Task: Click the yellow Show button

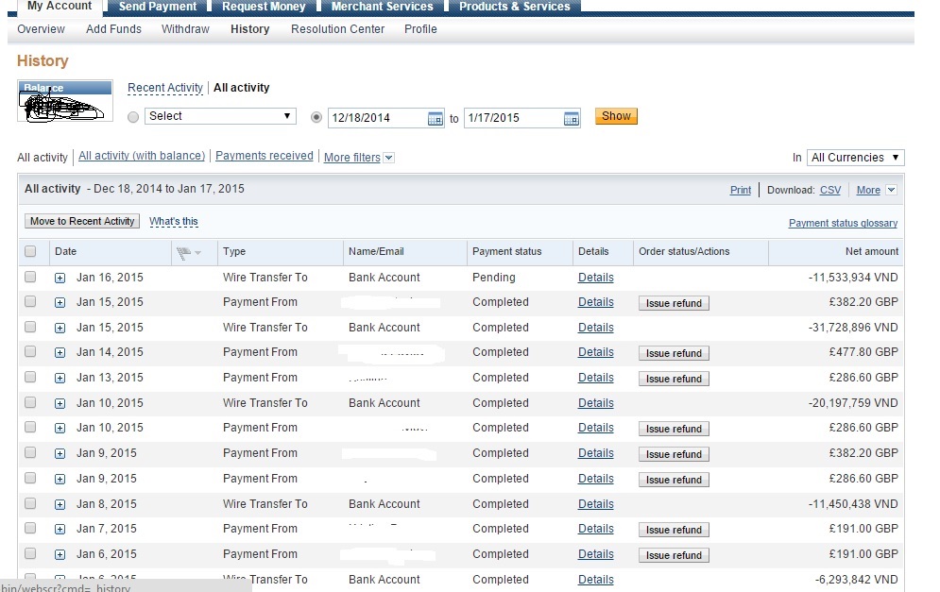Action: coord(616,116)
